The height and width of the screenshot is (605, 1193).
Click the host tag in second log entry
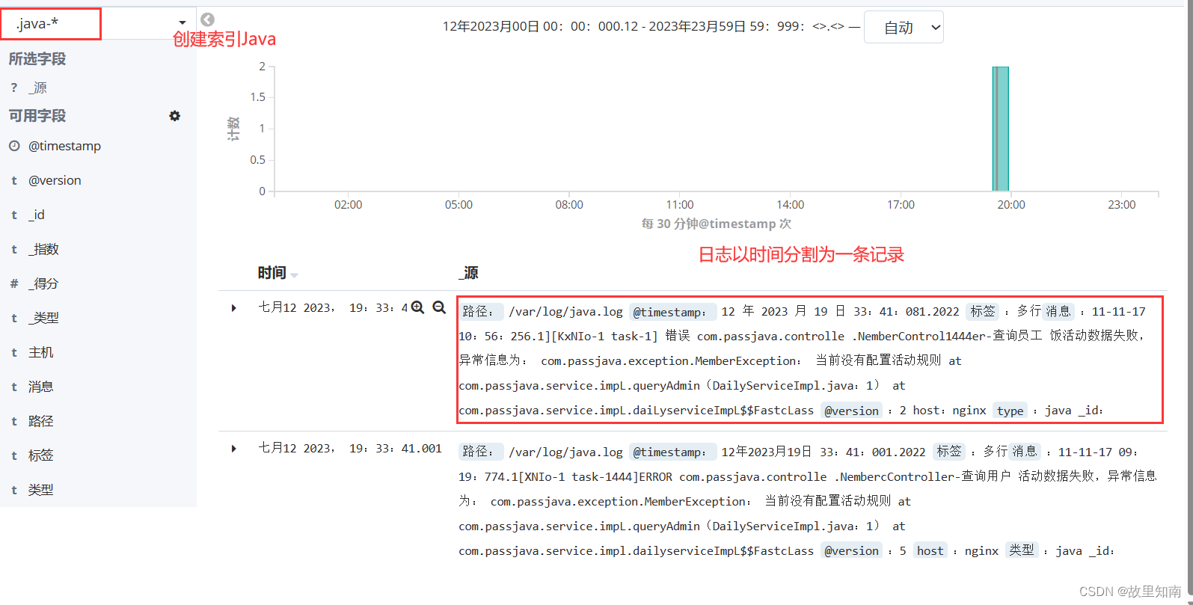930,550
